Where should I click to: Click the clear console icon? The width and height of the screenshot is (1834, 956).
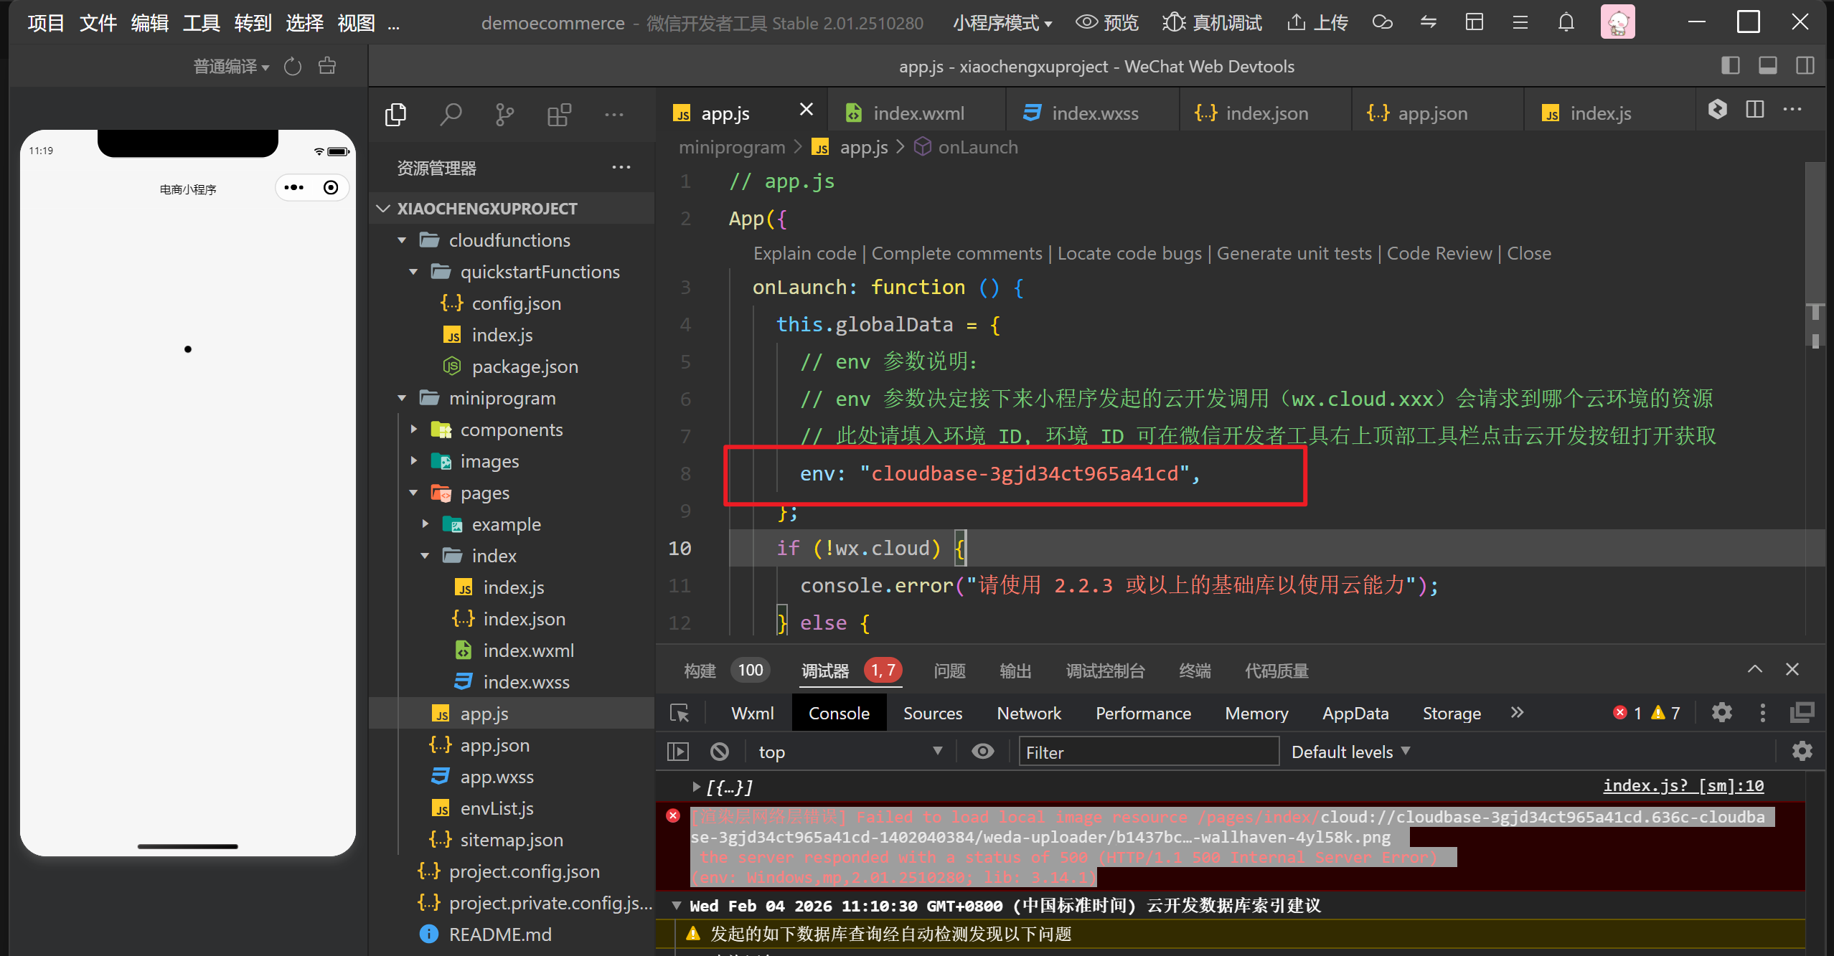coord(719,752)
